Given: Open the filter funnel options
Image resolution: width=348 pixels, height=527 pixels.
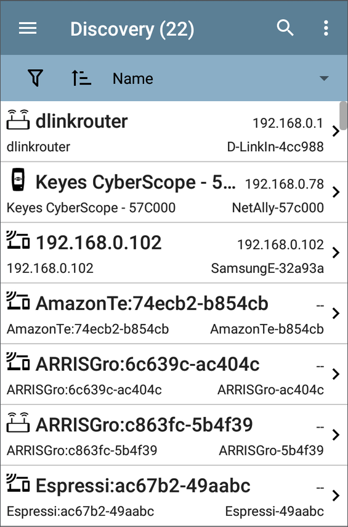Looking at the screenshot, I should pyautogui.click(x=35, y=78).
